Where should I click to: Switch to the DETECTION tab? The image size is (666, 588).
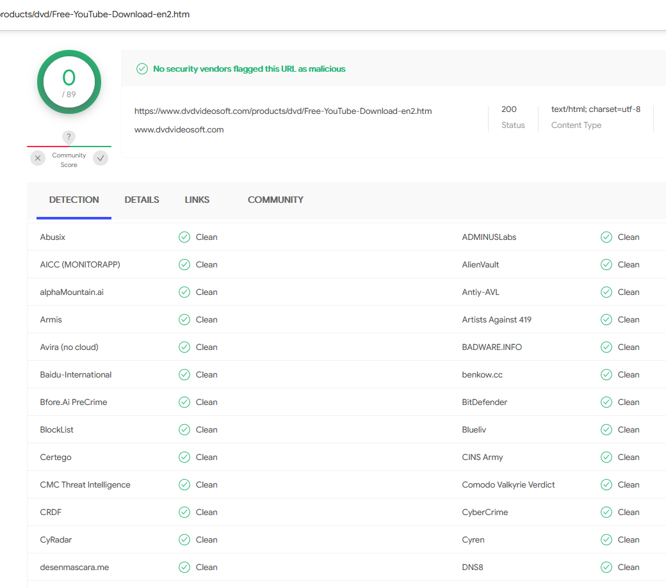pos(74,200)
